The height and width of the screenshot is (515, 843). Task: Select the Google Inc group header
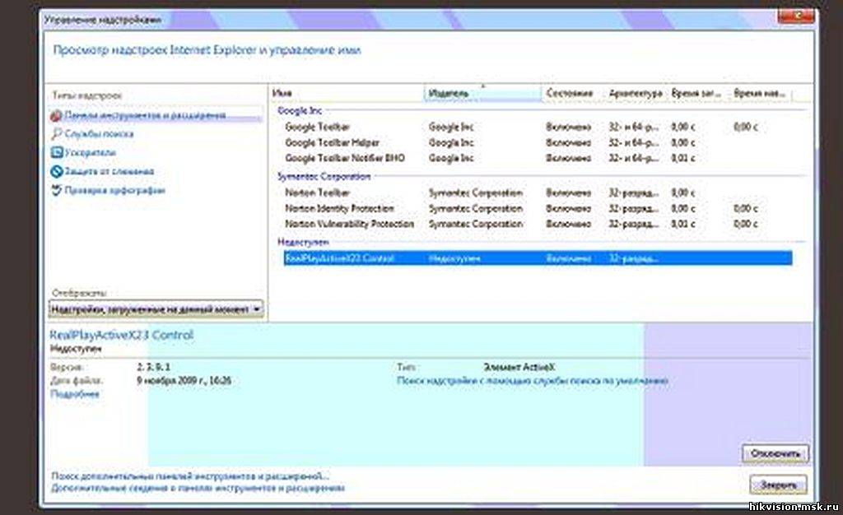[300, 110]
